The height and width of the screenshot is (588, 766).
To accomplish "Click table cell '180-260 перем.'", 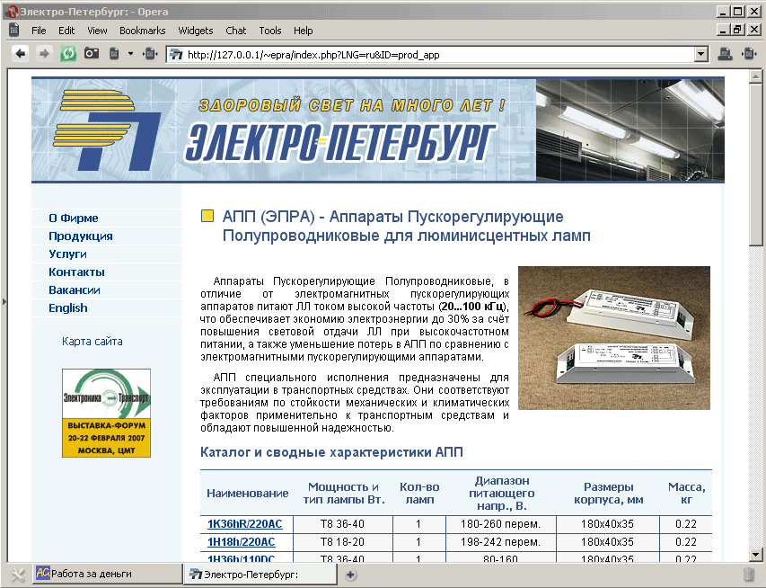I will tap(501, 524).
